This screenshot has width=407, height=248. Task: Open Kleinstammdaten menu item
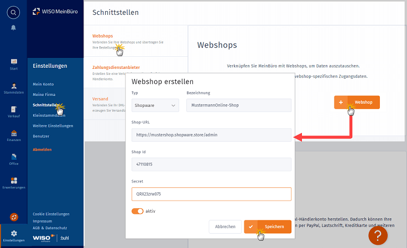[x=49, y=115]
